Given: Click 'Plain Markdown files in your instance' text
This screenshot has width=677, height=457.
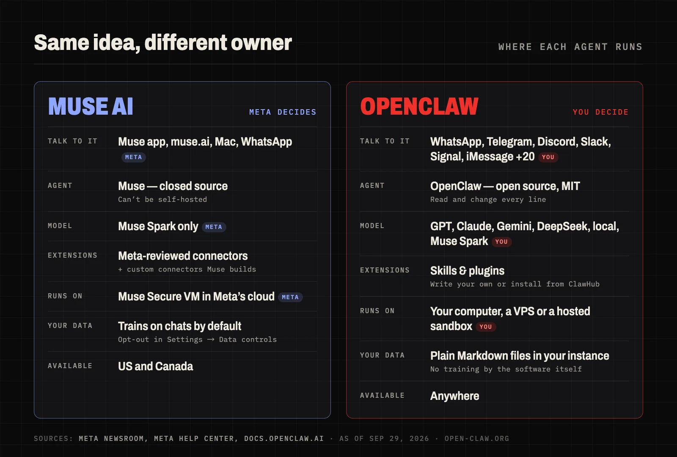Looking at the screenshot, I should tap(520, 356).
